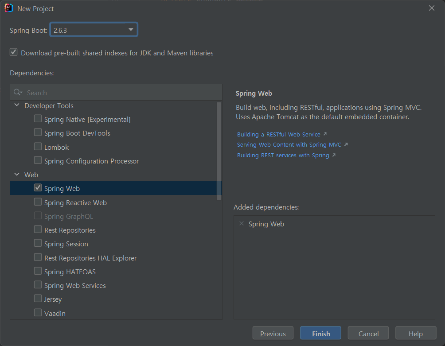
Task: Select the Web category label
Action: (31, 175)
